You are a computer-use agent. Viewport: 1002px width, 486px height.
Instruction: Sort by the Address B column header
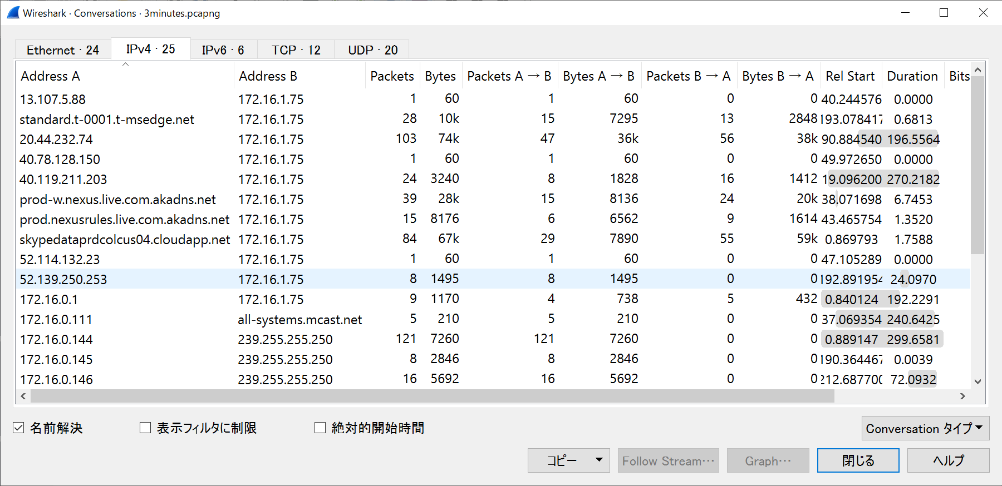(299, 76)
